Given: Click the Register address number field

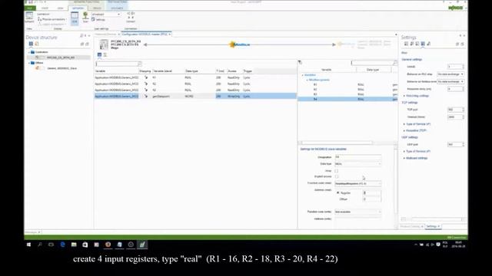Looking at the screenshot, I should [372, 192].
